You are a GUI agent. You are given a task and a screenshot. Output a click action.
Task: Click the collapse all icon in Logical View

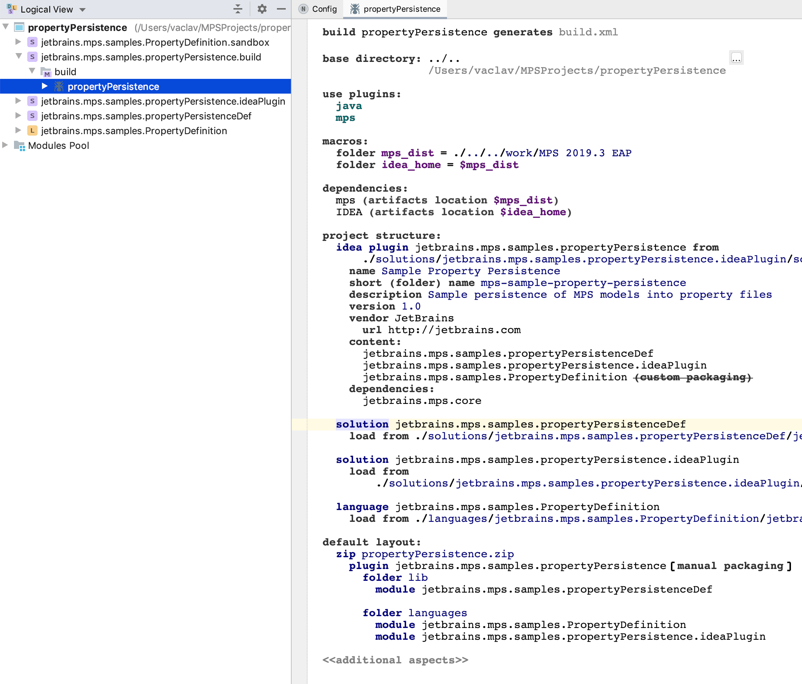(238, 9)
